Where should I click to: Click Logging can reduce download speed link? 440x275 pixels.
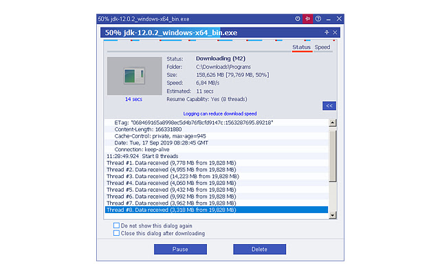coord(220,113)
